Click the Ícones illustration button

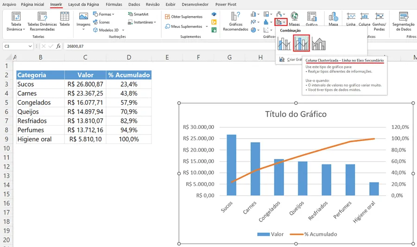click(x=101, y=22)
